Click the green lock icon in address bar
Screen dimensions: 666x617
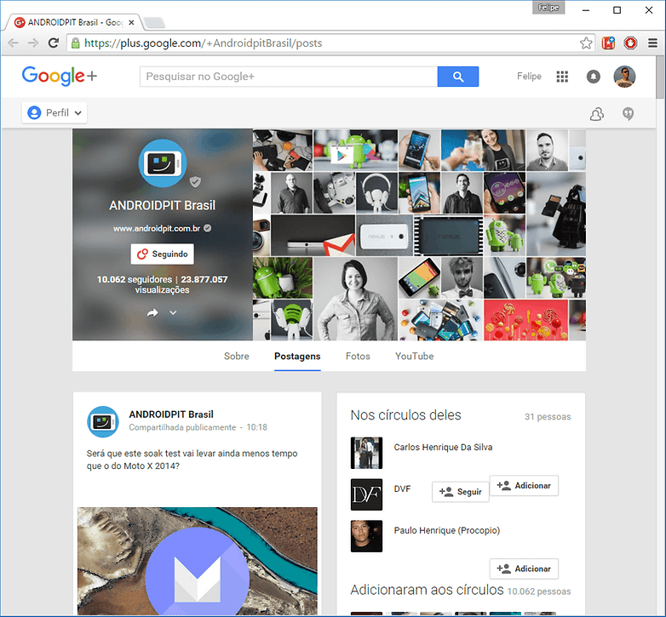75,43
